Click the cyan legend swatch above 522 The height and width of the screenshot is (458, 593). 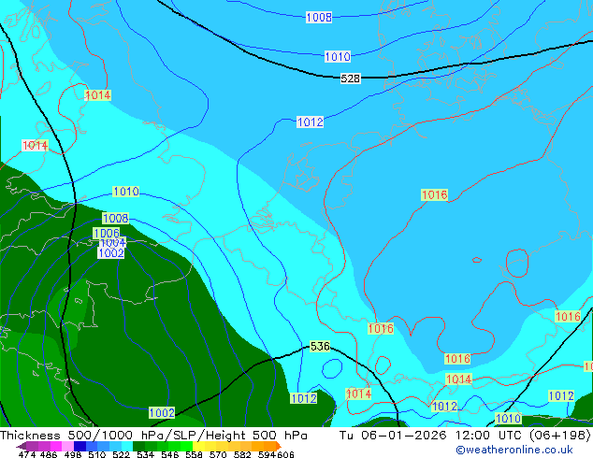(127, 446)
